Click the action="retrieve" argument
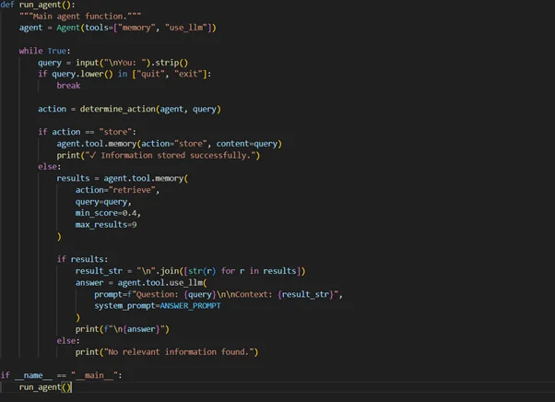 point(117,190)
